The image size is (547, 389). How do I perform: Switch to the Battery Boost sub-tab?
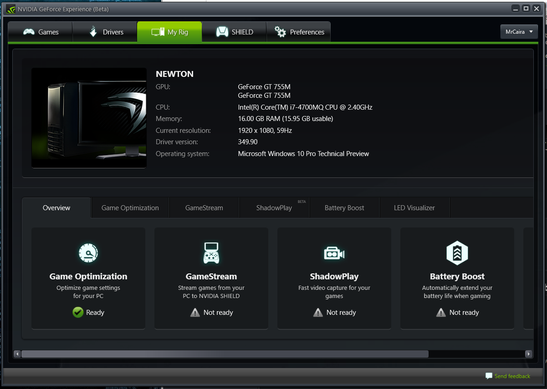pos(344,207)
